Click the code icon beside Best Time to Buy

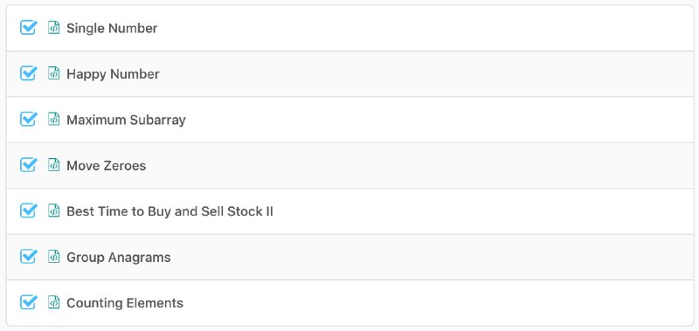click(54, 210)
